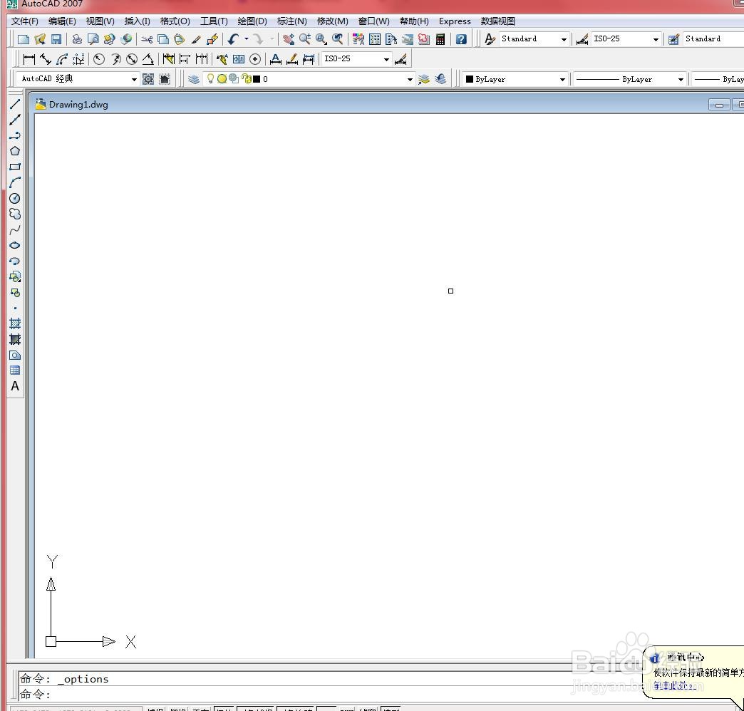The image size is (744, 711).
Task: Select the Aligned dimension tool
Action: [46, 59]
